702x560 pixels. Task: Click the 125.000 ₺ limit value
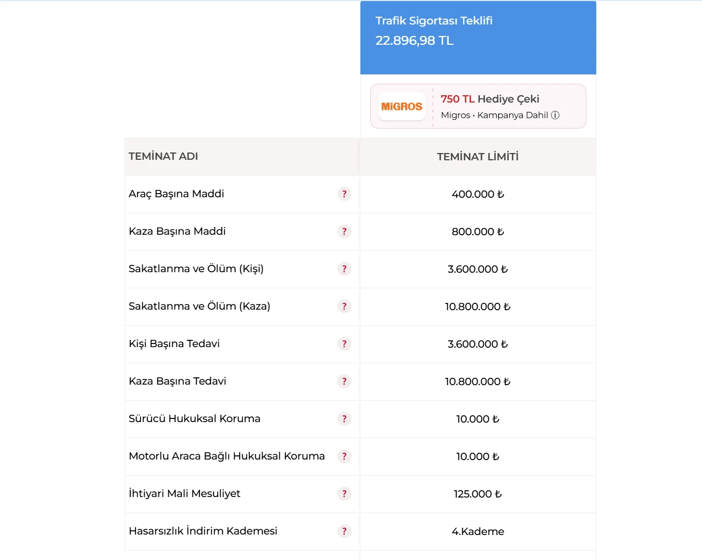click(x=478, y=494)
